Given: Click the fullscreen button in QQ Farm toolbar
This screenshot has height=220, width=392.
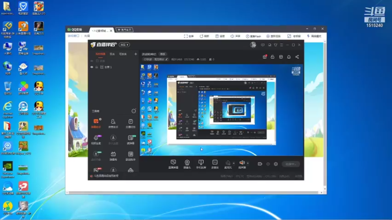Looking at the screenshot, I should 189,36.
